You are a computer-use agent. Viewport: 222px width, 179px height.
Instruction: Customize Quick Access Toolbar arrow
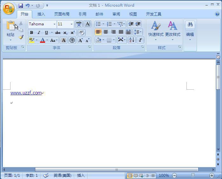point(47,5)
